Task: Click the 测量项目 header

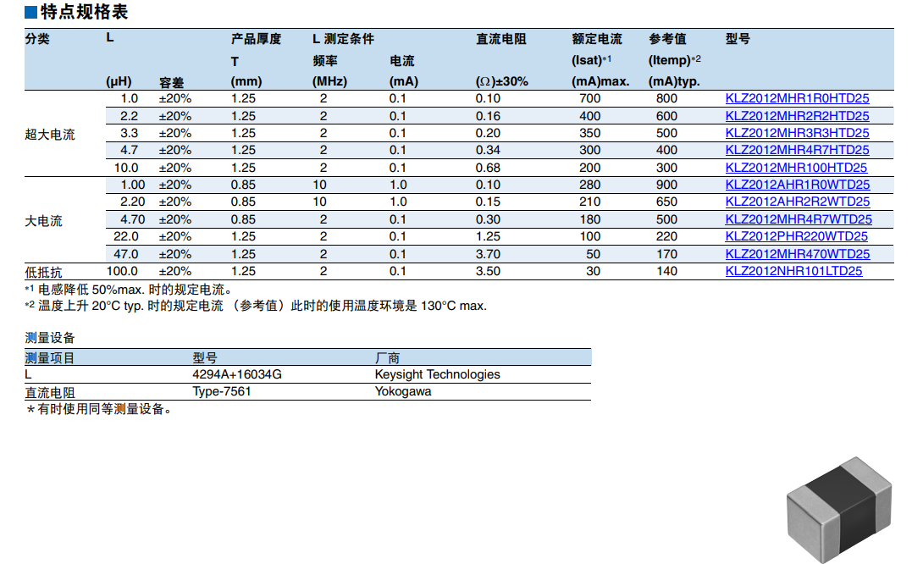Action: coord(49,358)
